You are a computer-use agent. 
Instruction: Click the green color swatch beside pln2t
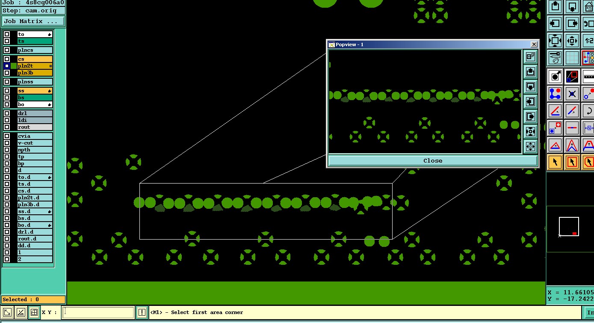click(14, 66)
